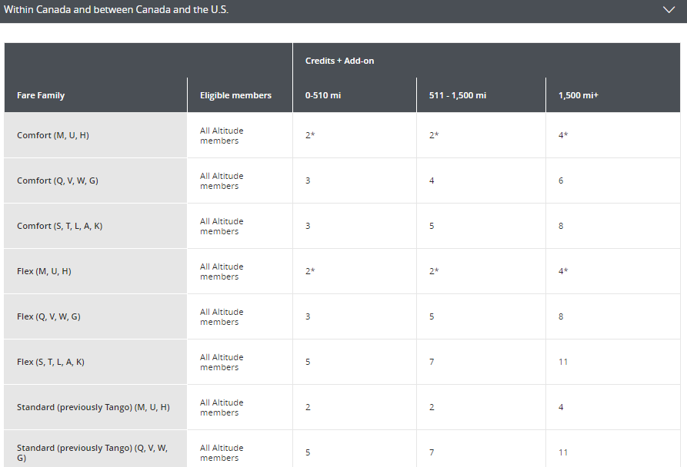The width and height of the screenshot is (687, 467).
Task: Click the Comfort (Q, V, W, G) row label
Action: coord(58,181)
